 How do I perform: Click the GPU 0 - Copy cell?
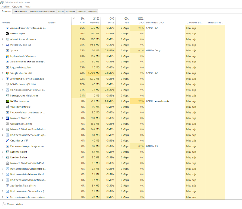[x=153, y=50]
